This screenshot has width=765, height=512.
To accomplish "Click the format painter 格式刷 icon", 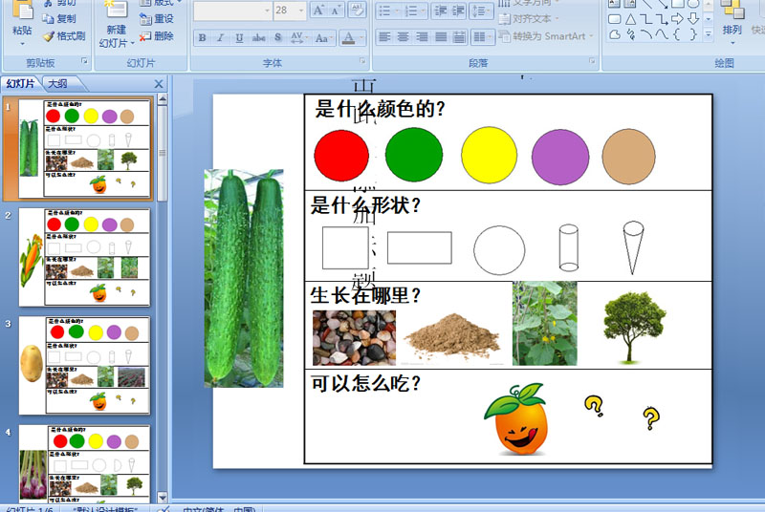I will tap(64, 36).
